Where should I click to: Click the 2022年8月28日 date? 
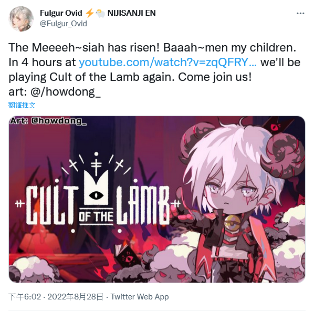75,297
